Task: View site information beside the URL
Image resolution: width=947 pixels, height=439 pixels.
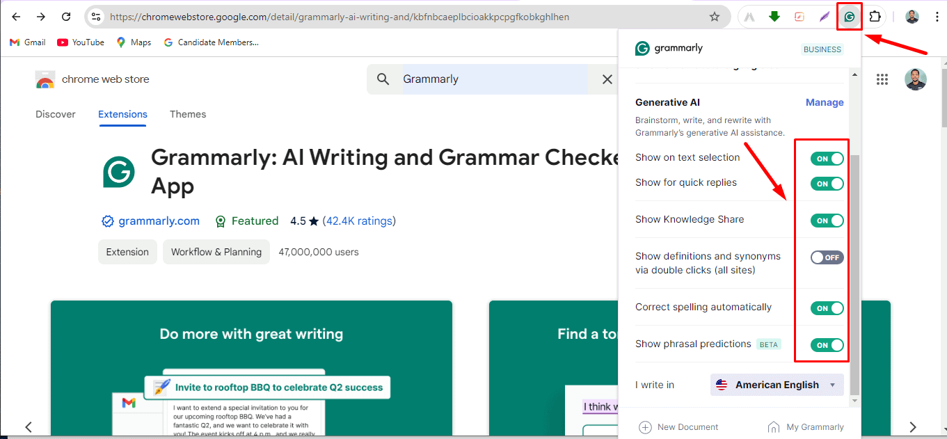Action: (96, 17)
